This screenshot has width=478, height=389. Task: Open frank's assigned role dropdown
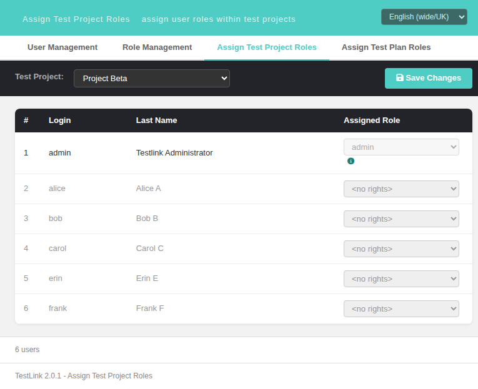click(401, 308)
